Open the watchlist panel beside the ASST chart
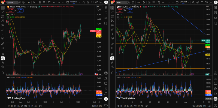Screen dimensions: 218x108 tap(215, 8)
